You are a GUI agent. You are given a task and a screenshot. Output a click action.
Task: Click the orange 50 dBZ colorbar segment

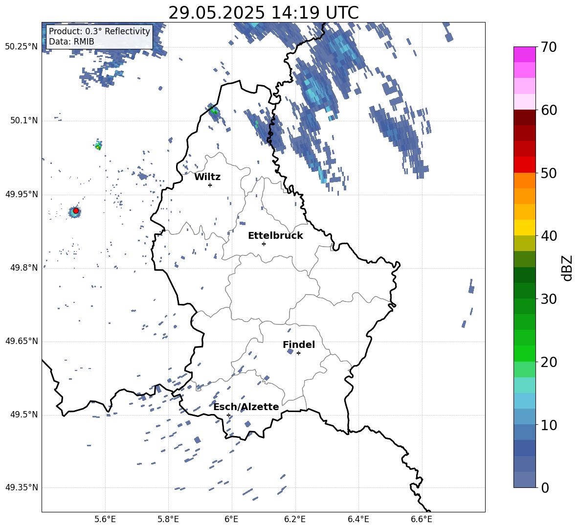click(x=524, y=180)
